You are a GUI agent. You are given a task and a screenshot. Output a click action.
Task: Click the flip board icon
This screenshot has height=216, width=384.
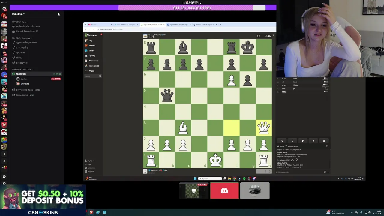point(327,146)
